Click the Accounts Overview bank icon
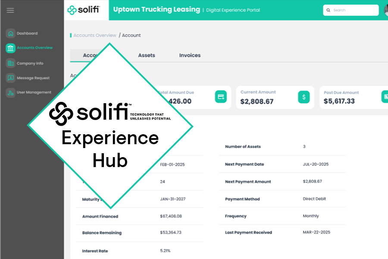Screen dimensions: 388x259 click(x=11, y=48)
